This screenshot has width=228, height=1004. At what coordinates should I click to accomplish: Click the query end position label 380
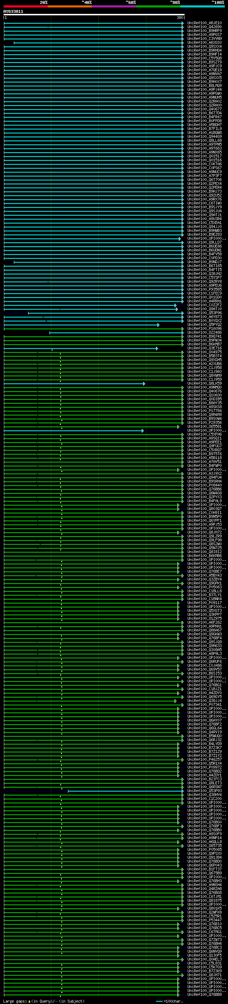pyautogui.click(x=180, y=17)
